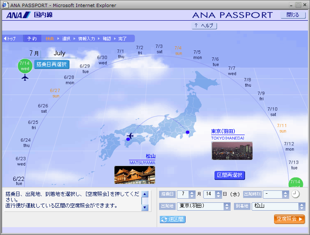Image resolution: width=310 pixels, height=235 pixels.
Task: Click the airplane icon on the map route
Action: 130,136
